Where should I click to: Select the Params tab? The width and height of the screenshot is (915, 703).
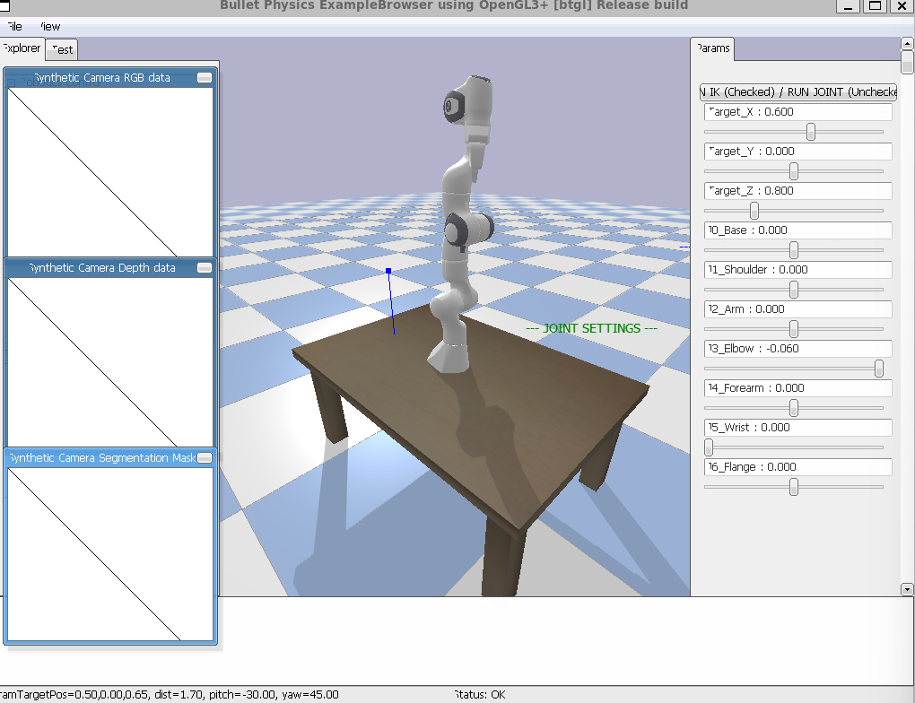[x=712, y=48]
